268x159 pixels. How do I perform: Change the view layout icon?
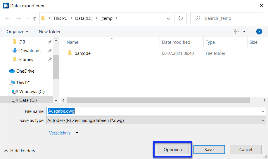pyautogui.click(x=236, y=32)
